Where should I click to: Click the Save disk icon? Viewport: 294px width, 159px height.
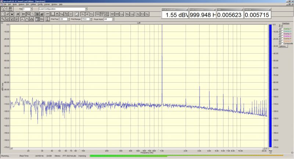[x=12, y=14]
